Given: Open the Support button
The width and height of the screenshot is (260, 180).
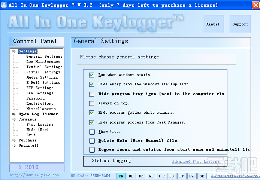Looking at the screenshot, I should coord(240,24).
